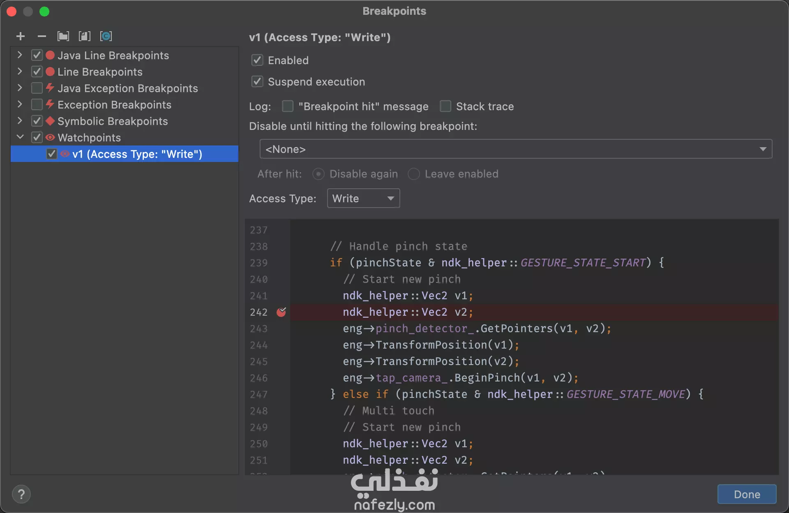789x513 pixels.
Task: Click pinch_detector_.GetPointers code on line 243
Action: (477, 328)
